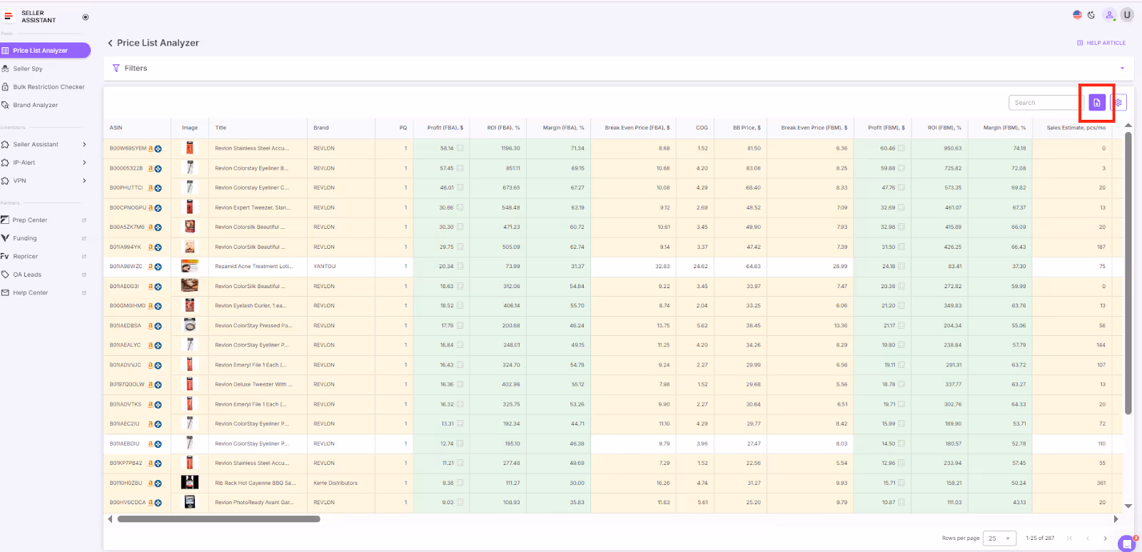1142x552 pixels.
Task: Sort by Sales Estimate, pcs/mo column
Action: tap(1076, 128)
